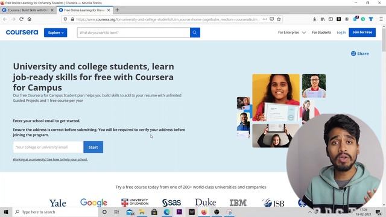The height and width of the screenshot is (217, 386).
Task: Open Microsoft Store from the taskbar
Action: point(154,212)
